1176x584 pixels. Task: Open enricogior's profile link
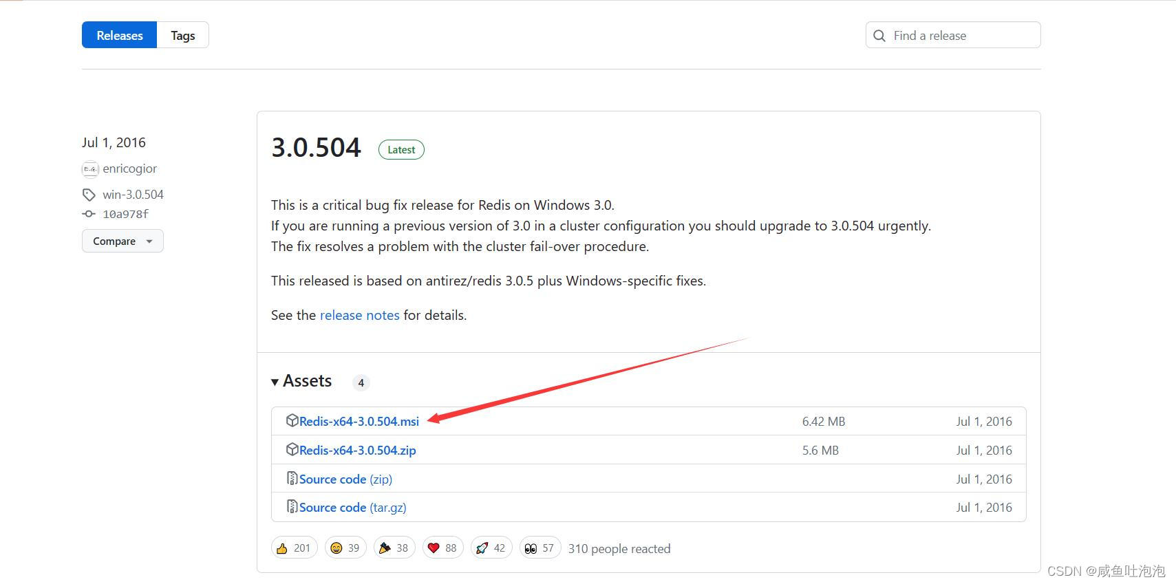(x=129, y=169)
